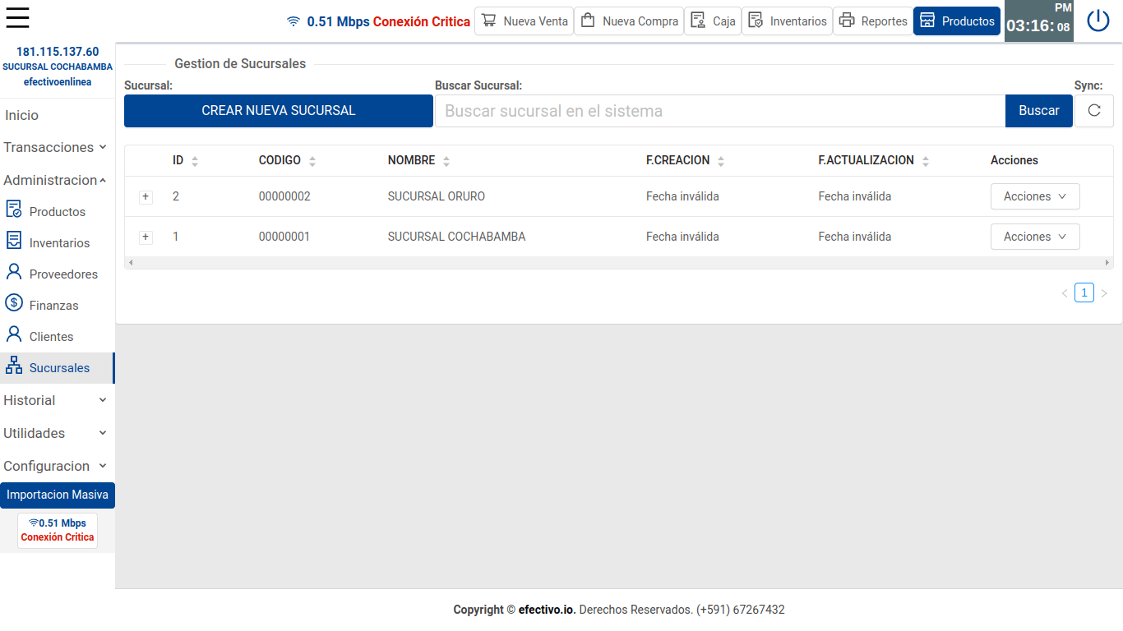
Task: Open Finanzas in sidebar
Action: click(58, 305)
